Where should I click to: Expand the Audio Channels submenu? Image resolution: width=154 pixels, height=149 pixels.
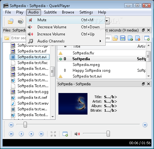[x=66, y=41]
